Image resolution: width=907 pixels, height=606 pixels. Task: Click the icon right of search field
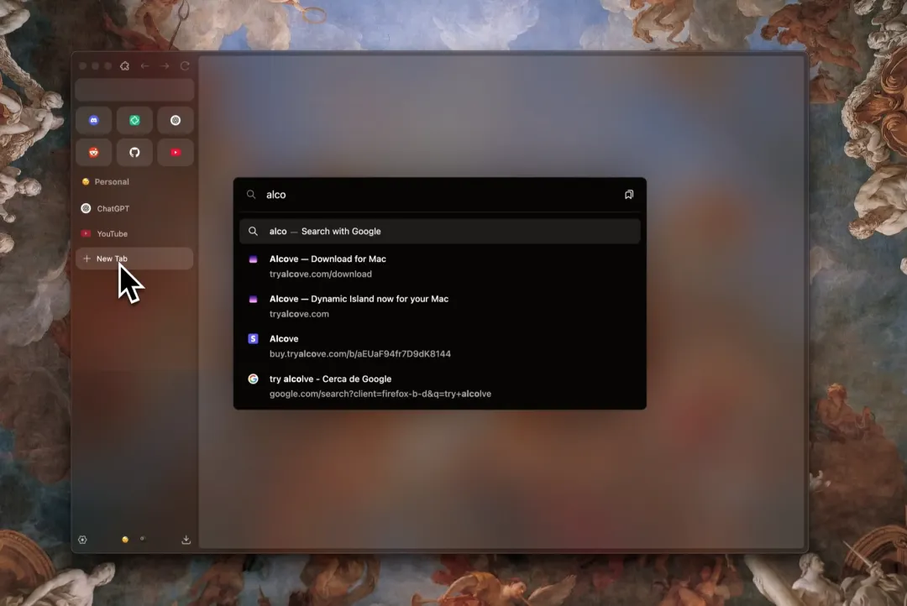tap(629, 195)
